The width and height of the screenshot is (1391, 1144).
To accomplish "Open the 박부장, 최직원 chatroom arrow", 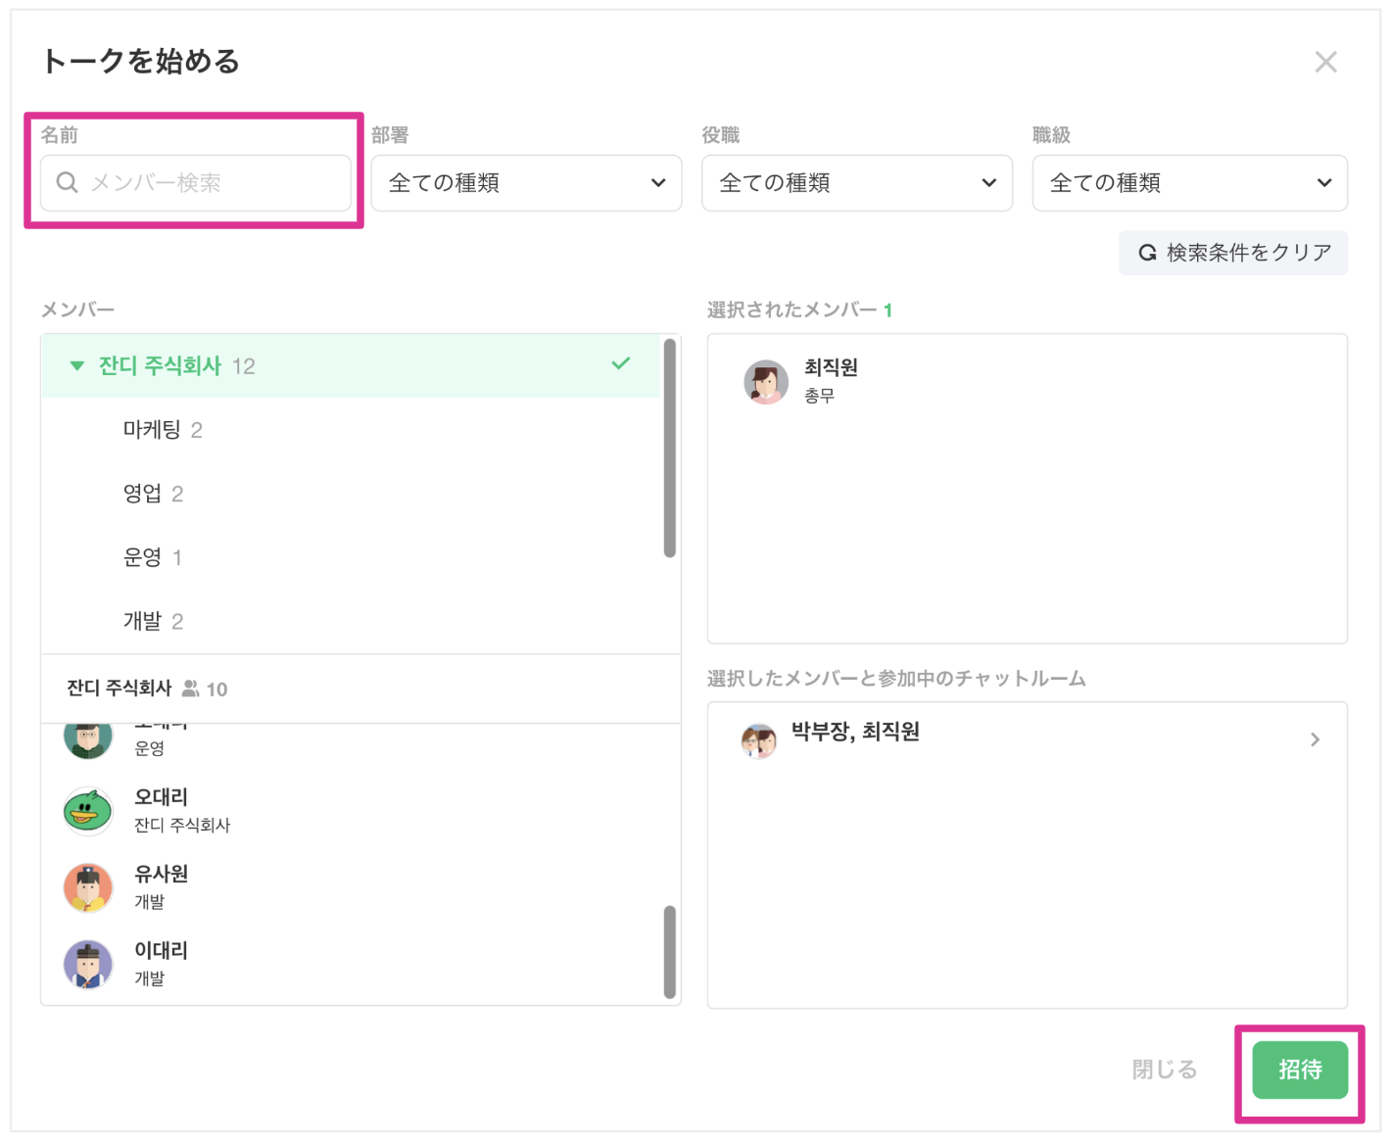I will click(x=1315, y=739).
